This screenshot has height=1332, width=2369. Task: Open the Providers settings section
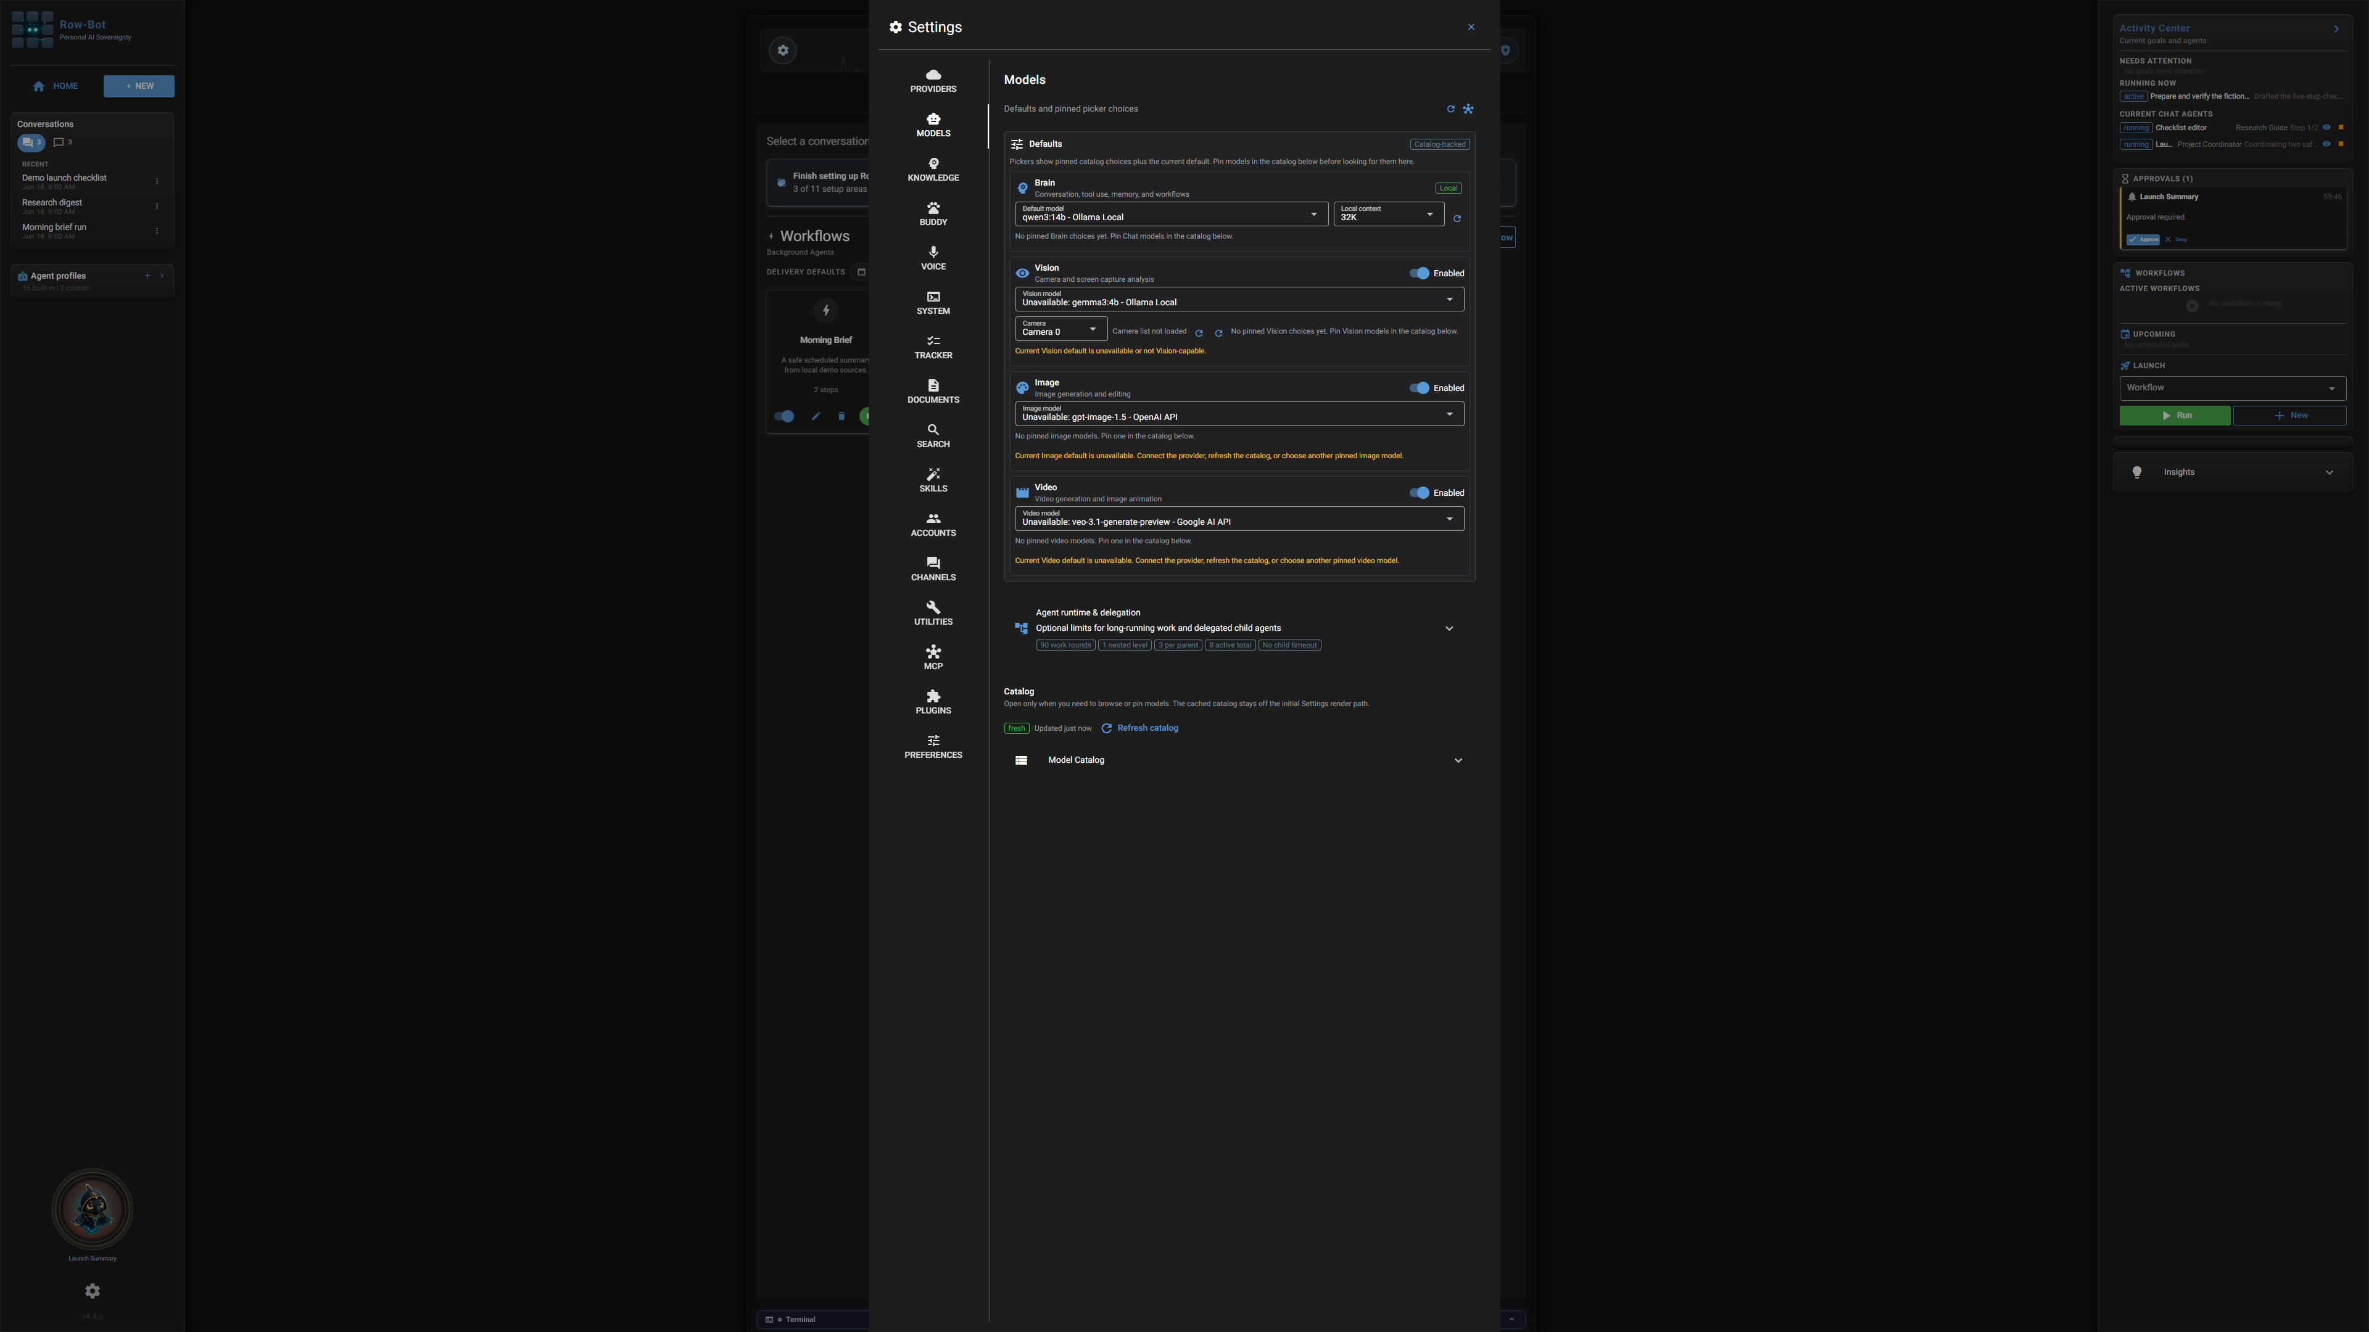(x=933, y=81)
